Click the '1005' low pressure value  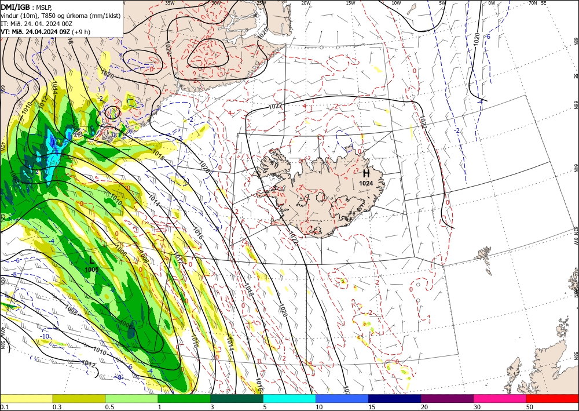91,270
